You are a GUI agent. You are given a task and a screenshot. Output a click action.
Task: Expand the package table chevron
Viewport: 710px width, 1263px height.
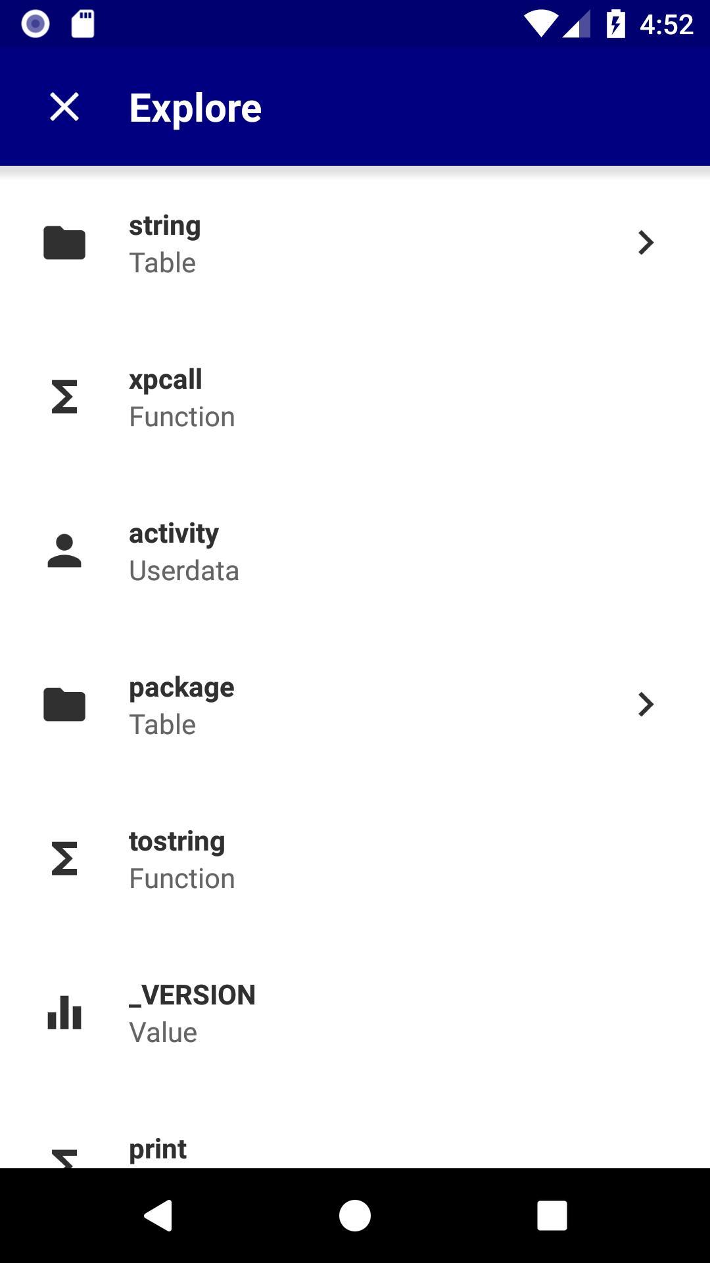[x=646, y=705]
